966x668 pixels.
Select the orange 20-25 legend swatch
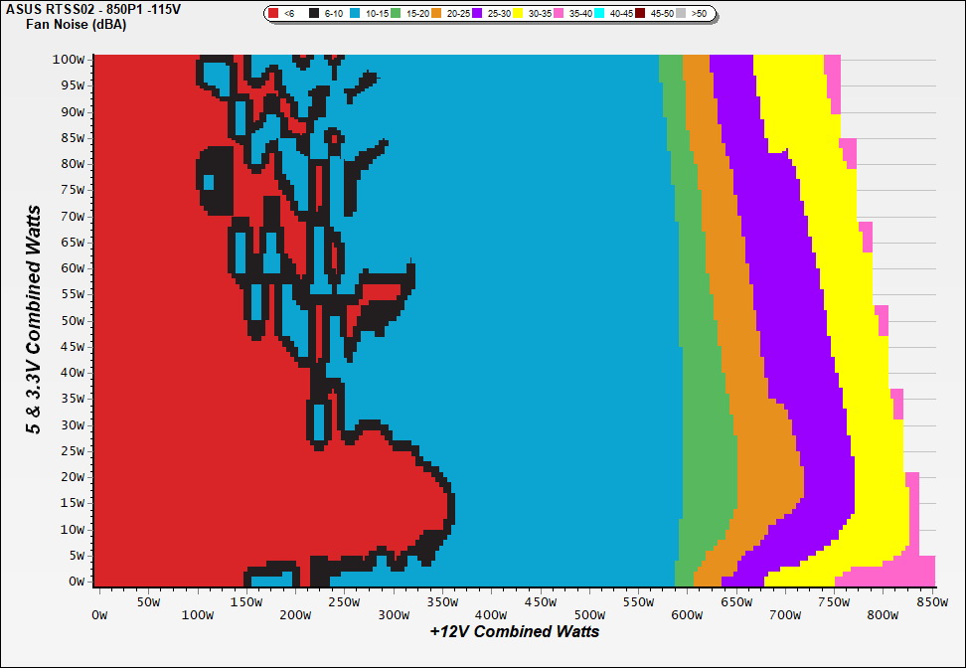point(436,14)
